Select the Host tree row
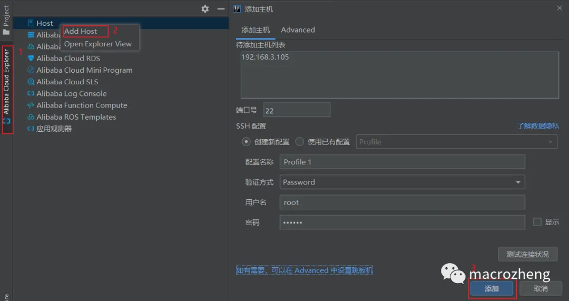This screenshot has width=569, height=301. tap(121, 23)
